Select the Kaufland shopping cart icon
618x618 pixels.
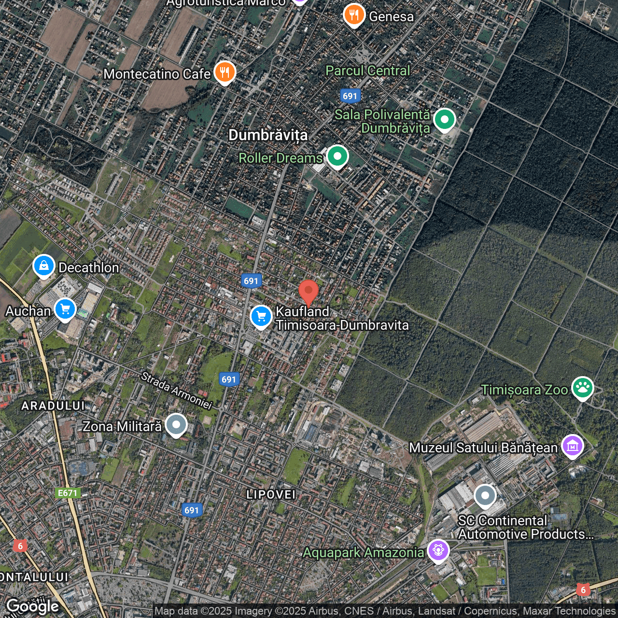(x=261, y=317)
